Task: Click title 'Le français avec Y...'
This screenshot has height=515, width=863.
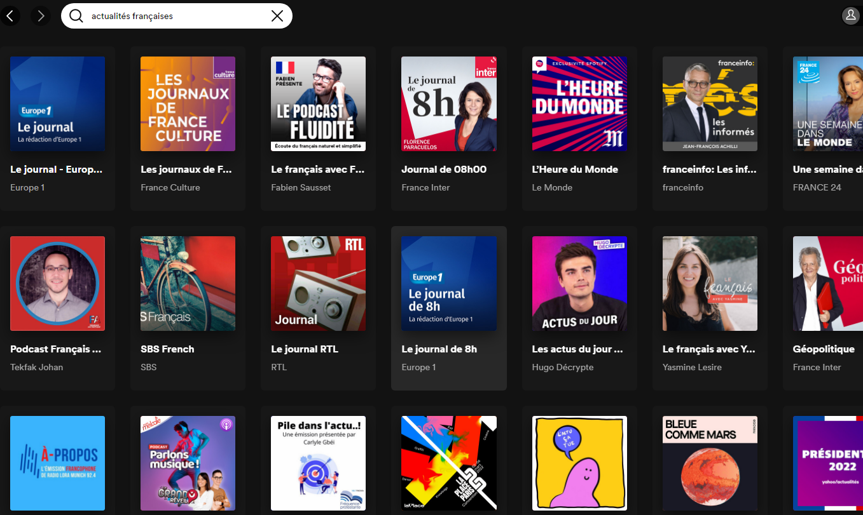Action: [x=709, y=349]
